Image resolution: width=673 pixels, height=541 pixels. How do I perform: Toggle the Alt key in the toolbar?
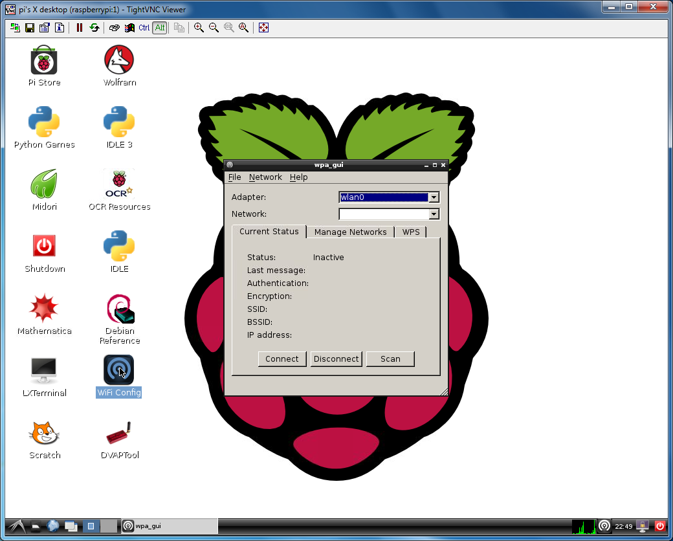160,28
